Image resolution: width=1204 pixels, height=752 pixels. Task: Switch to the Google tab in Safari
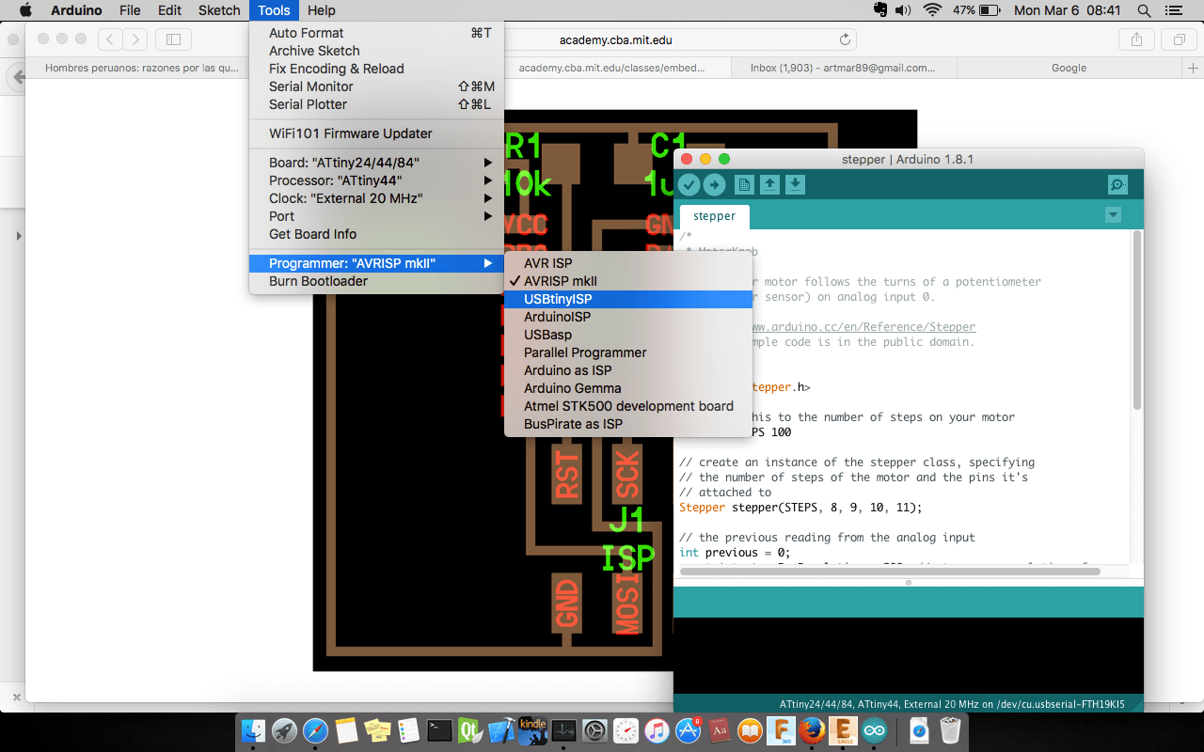point(1069,68)
